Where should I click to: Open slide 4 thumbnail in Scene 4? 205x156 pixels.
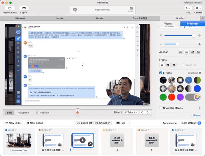pyautogui.click(x=117, y=140)
